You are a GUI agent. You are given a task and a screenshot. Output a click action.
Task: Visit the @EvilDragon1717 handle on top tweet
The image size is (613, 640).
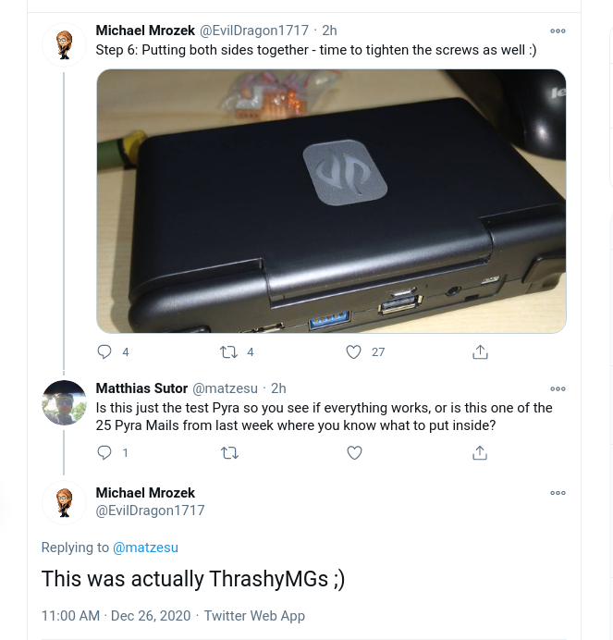[x=254, y=31]
